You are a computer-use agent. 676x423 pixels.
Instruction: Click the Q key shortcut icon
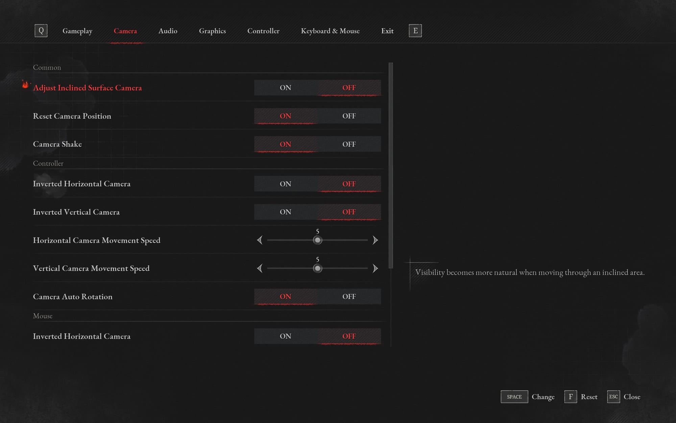41,30
